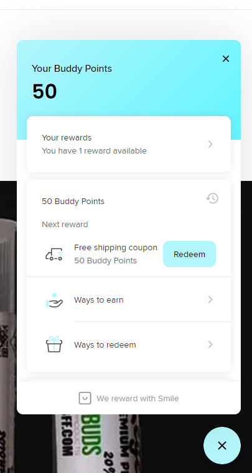Click the delivery truck shipping icon

click(54, 255)
